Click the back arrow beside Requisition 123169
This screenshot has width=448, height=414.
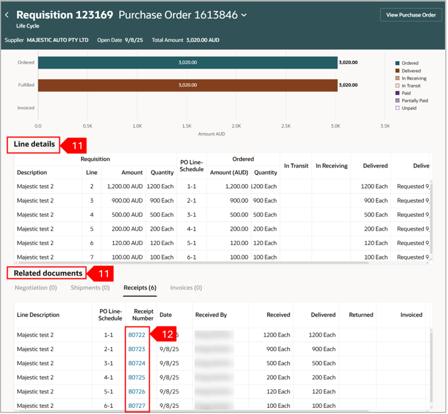pyautogui.click(x=7, y=15)
